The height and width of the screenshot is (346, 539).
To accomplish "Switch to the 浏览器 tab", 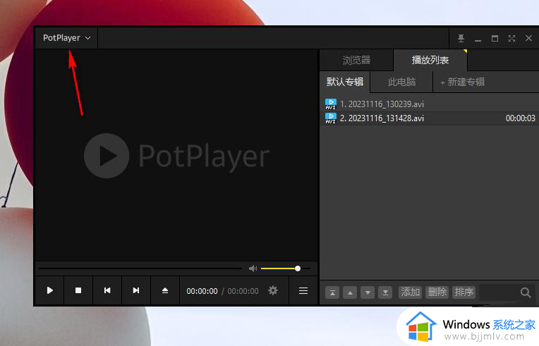I will tap(356, 61).
